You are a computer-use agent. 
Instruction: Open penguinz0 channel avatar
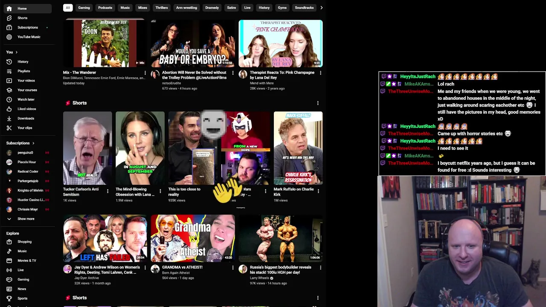click(x=9, y=153)
